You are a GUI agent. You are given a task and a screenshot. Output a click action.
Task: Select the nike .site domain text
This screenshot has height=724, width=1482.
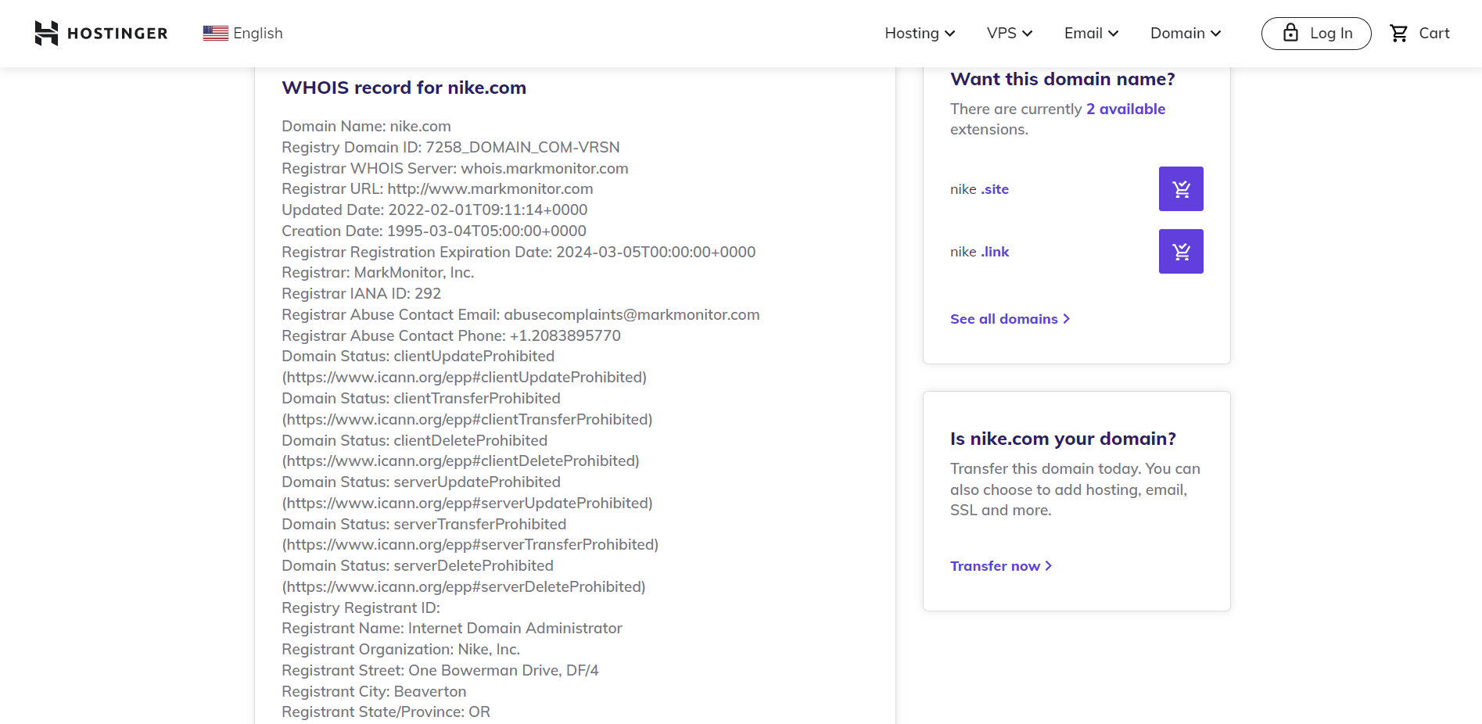(979, 189)
